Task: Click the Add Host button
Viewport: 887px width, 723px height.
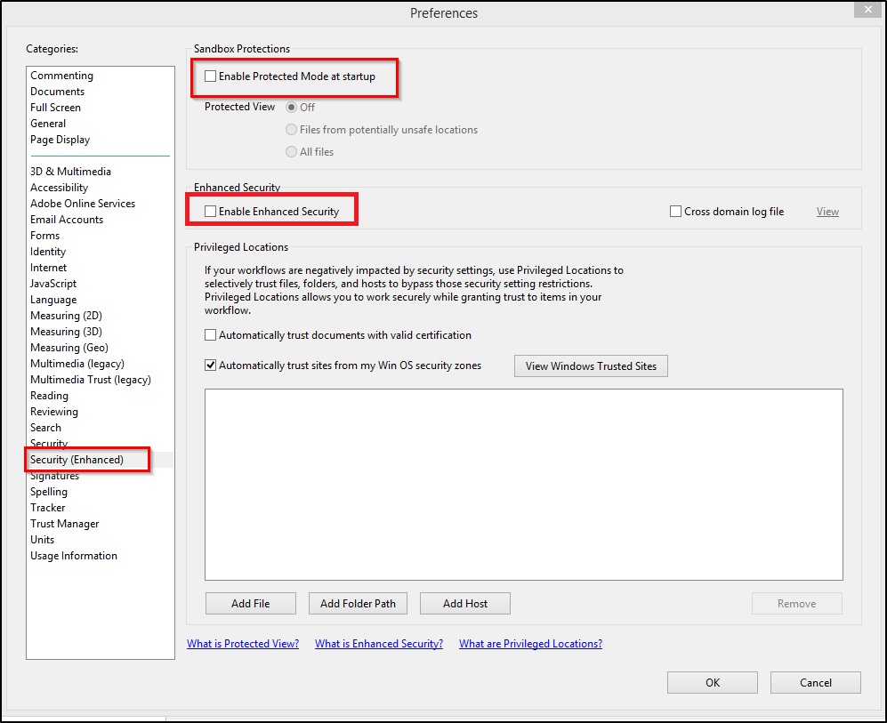Action: point(465,603)
